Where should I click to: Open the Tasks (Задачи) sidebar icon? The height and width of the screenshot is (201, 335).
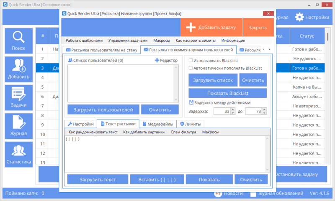(18, 97)
